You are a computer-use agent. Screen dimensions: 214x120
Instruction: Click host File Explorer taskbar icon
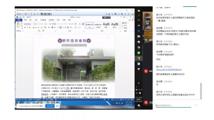tap(139, 36)
